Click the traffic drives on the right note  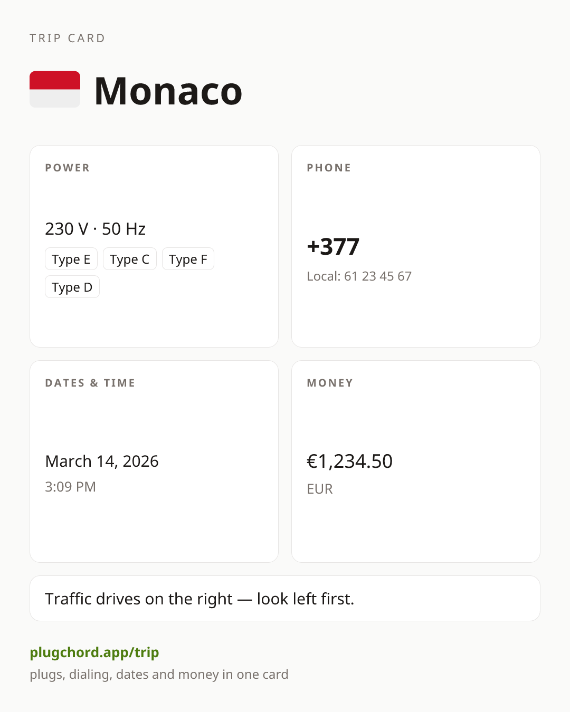point(199,599)
